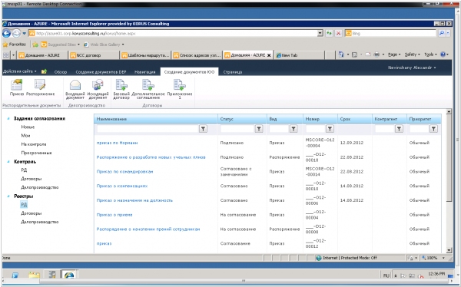Image resolution: width=461 pixels, height=287 pixels.
Task: Open the IE Tools menu
Action: [430, 54]
